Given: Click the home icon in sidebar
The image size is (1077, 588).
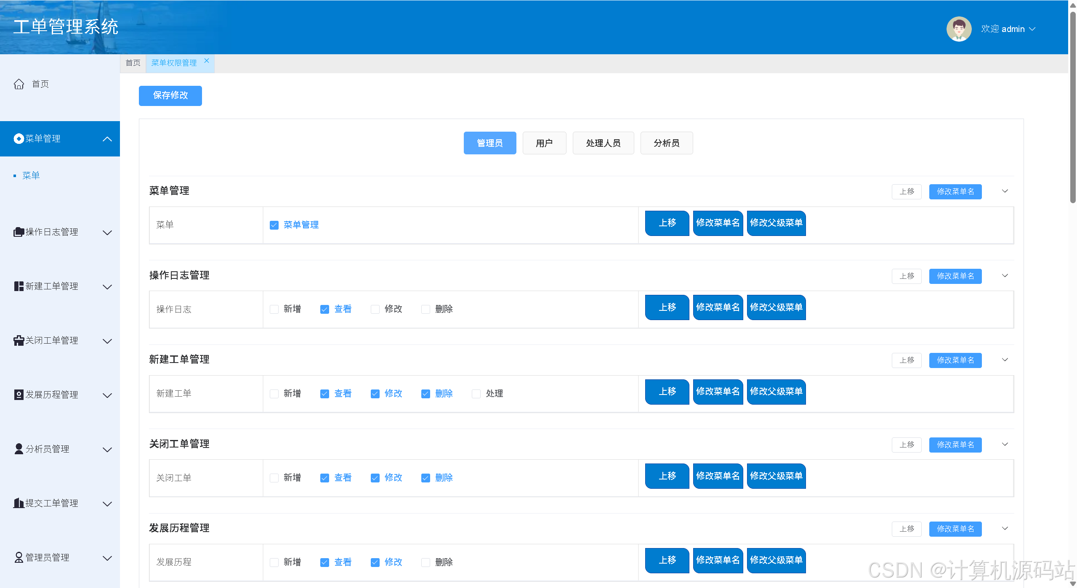Looking at the screenshot, I should click(19, 84).
